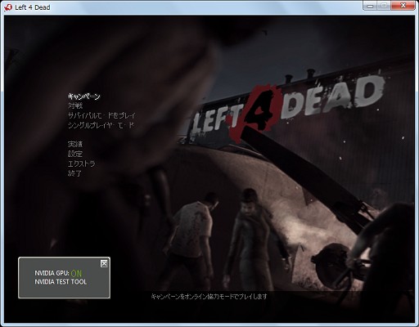Screen dimensions: 419x327
Task: Click the Left 4 Dead window title text
Action: click(x=33, y=7)
